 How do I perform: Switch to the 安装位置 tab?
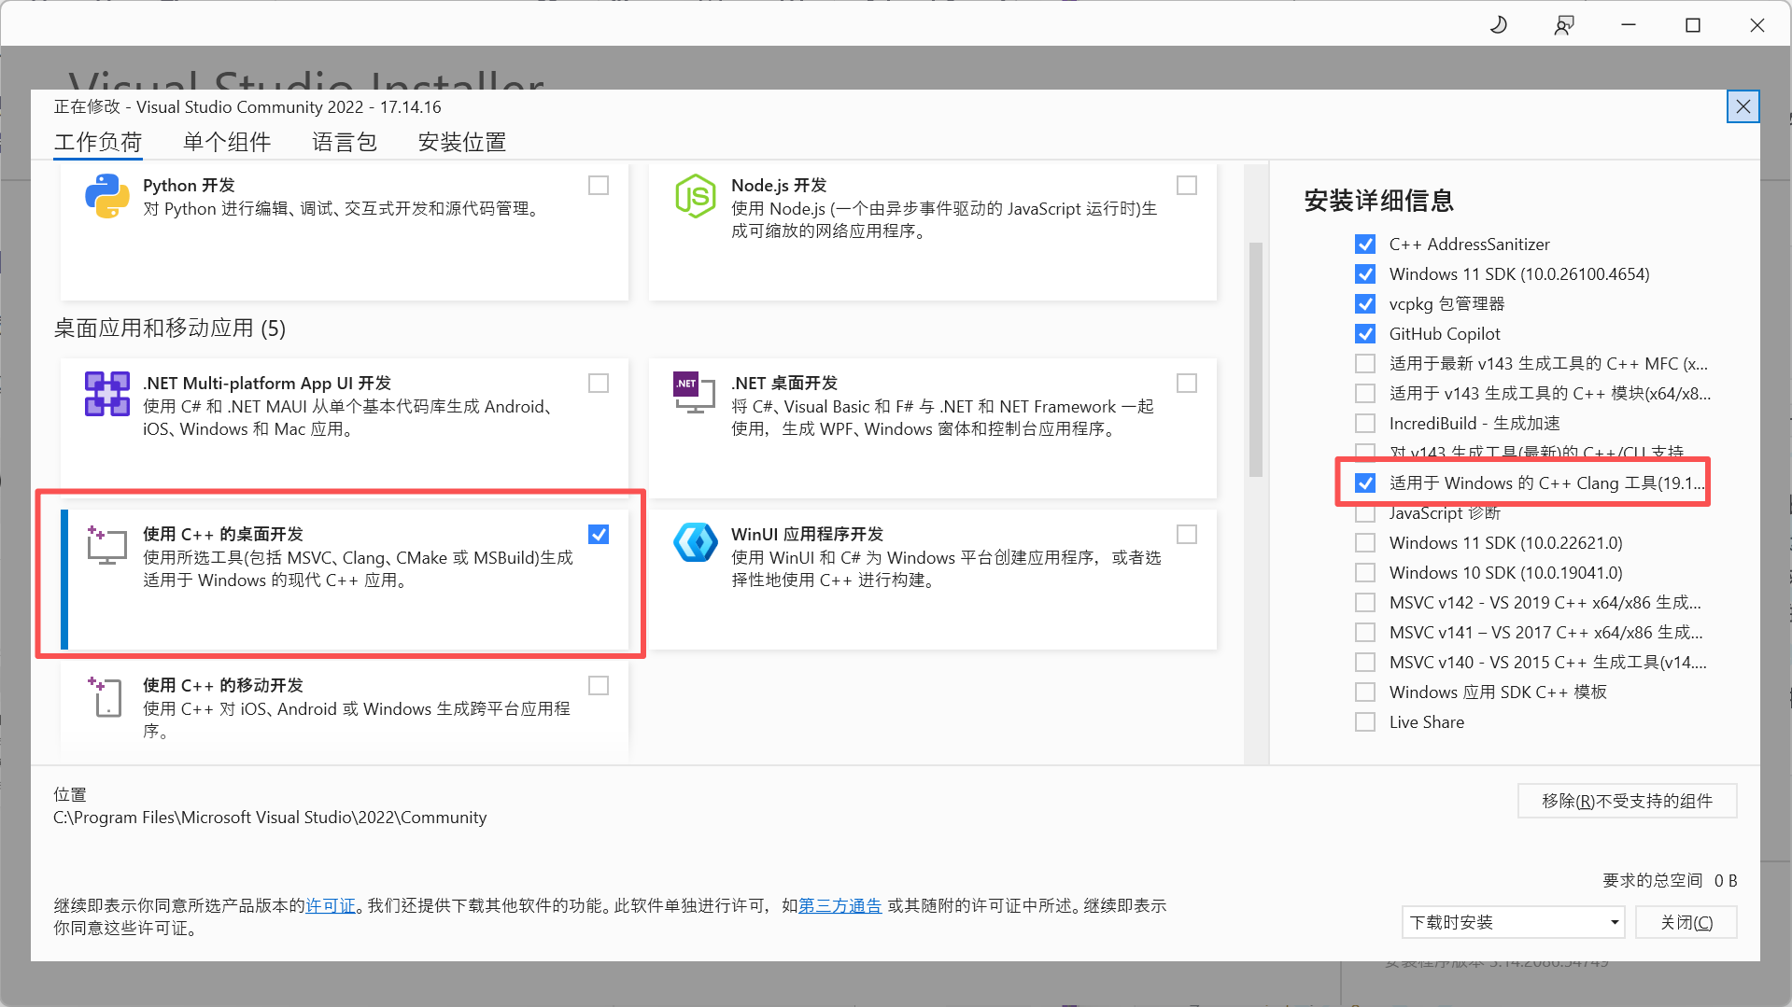462,142
